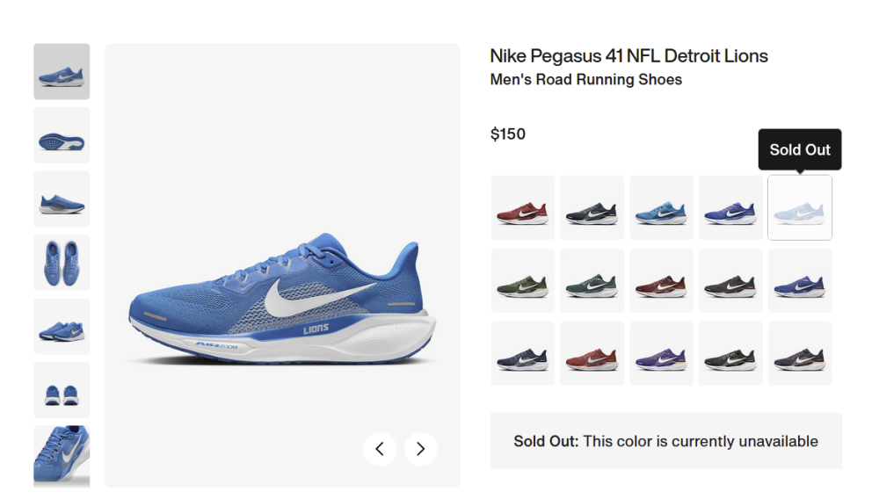The height and width of the screenshot is (499, 879).
Task: Select the dark maroon colorway in middle row
Action: (x=661, y=280)
